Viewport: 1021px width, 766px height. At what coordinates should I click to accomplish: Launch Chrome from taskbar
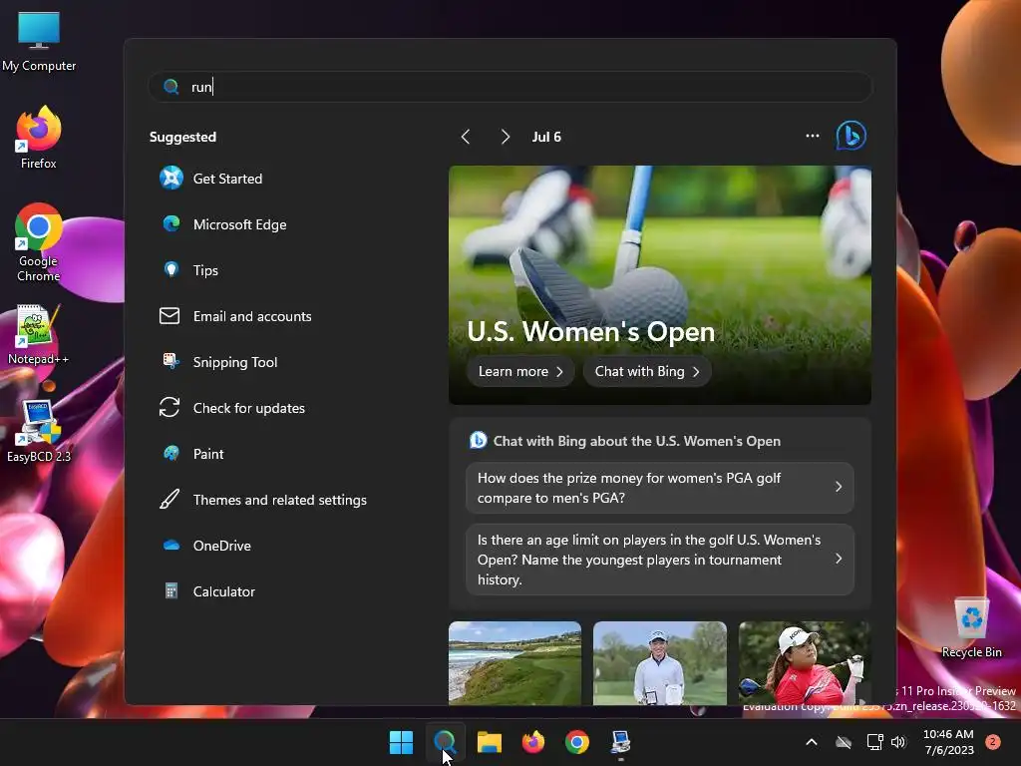click(x=577, y=742)
